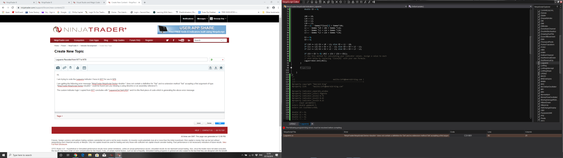Reload the forum page in Chrome
This screenshot has height=158, width=563.
coord(13,8)
